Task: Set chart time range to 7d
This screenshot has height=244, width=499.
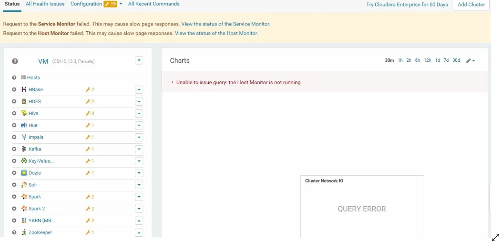Action: pos(446,60)
